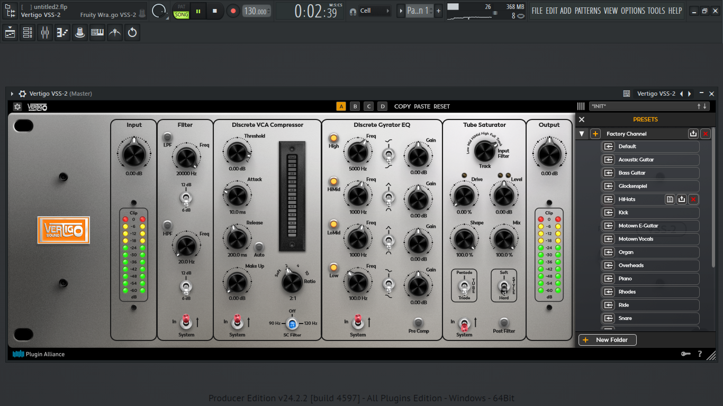The image size is (723, 406).
Task: Open the plugin help question mark
Action: point(700,354)
